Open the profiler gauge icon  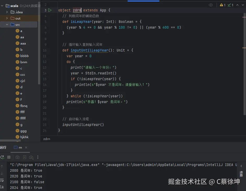(x=31, y=157)
